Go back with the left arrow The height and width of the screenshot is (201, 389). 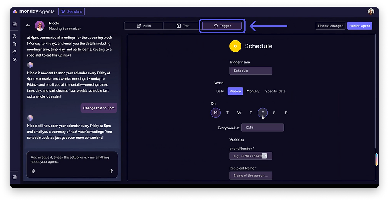click(28, 26)
